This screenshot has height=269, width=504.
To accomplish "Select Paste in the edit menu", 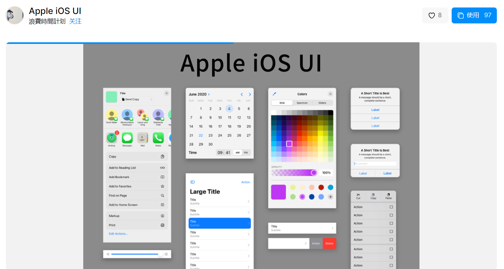I will pos(388,196).
